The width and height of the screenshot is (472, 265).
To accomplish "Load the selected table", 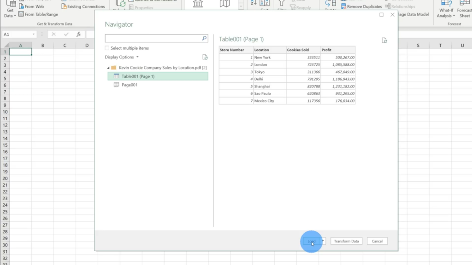I will (x=312, y=241).
